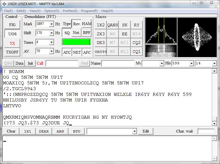The height and width of the screenshot is (164, 220).
Task: Toggle the AFC button
Action: pos(87,52)
